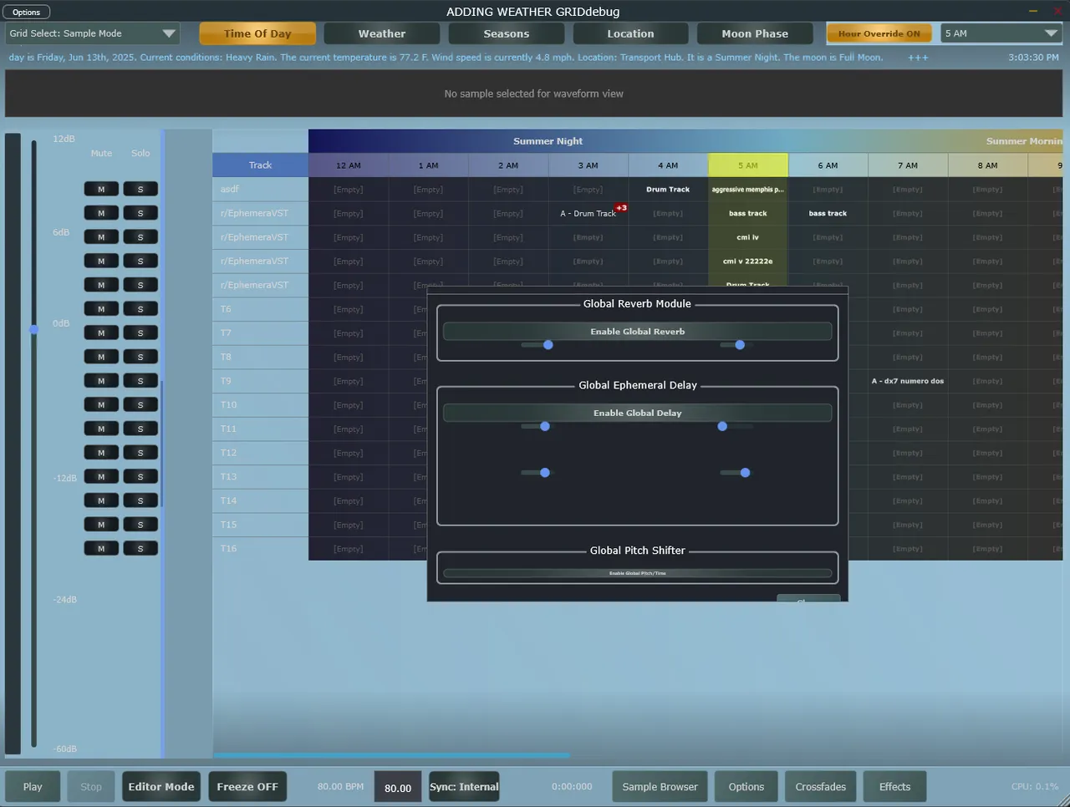The height and width of the screenshot is (807, 1070).
Task: Click the Crossfades button
Action: pyautogui.click(x=820, y=787)
